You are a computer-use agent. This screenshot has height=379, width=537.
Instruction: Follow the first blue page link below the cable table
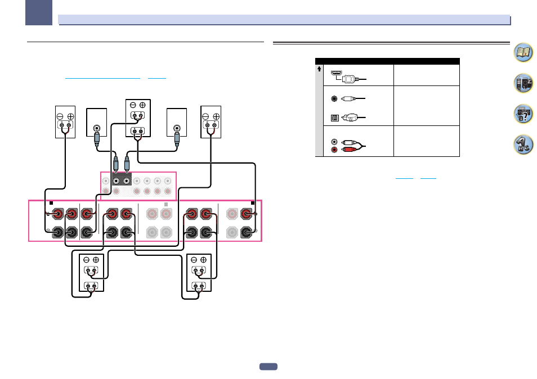click(404, 178)
